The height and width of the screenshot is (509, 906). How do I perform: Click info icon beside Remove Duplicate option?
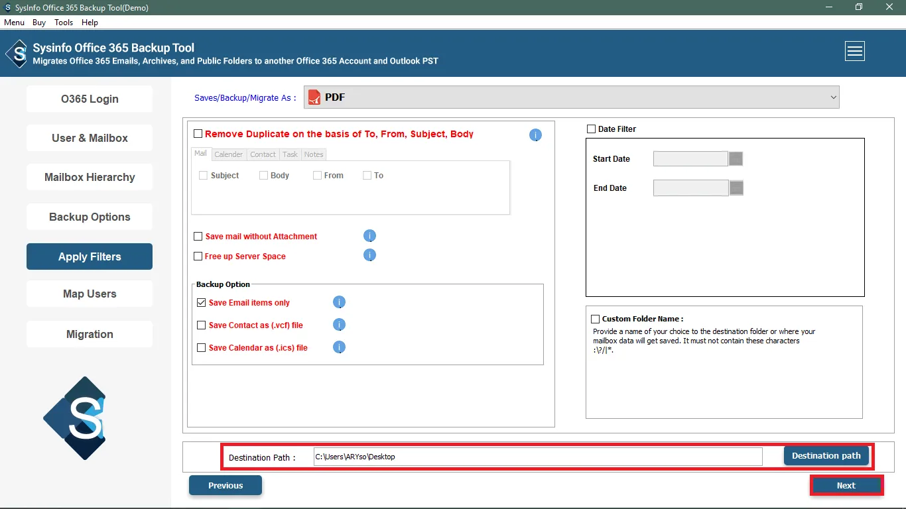(x=535, y=135)
